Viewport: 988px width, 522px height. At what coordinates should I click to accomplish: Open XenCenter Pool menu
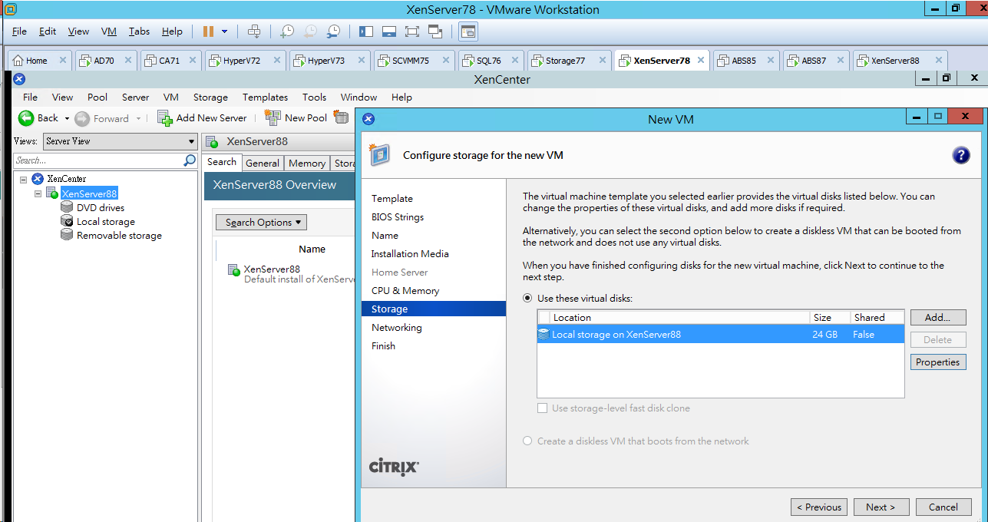(97, 97)
